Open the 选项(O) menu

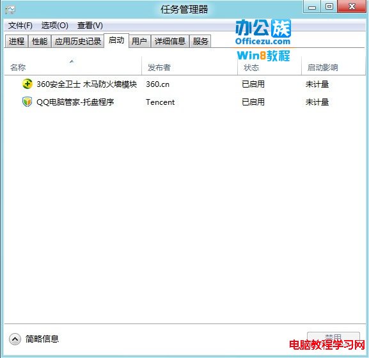pyautogui.click(x=55, y=26)
